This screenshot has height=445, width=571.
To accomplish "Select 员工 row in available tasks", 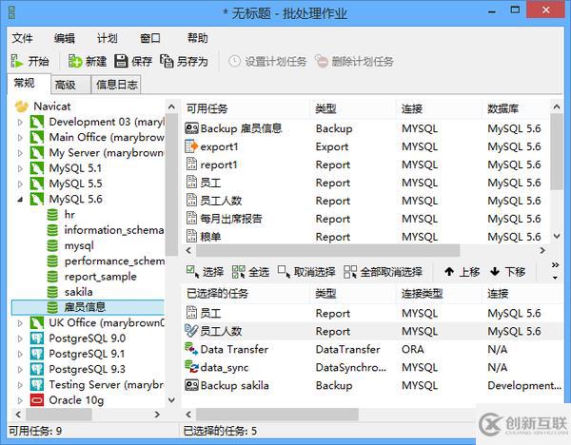I will pyautogui.click(x=365, y=183).
